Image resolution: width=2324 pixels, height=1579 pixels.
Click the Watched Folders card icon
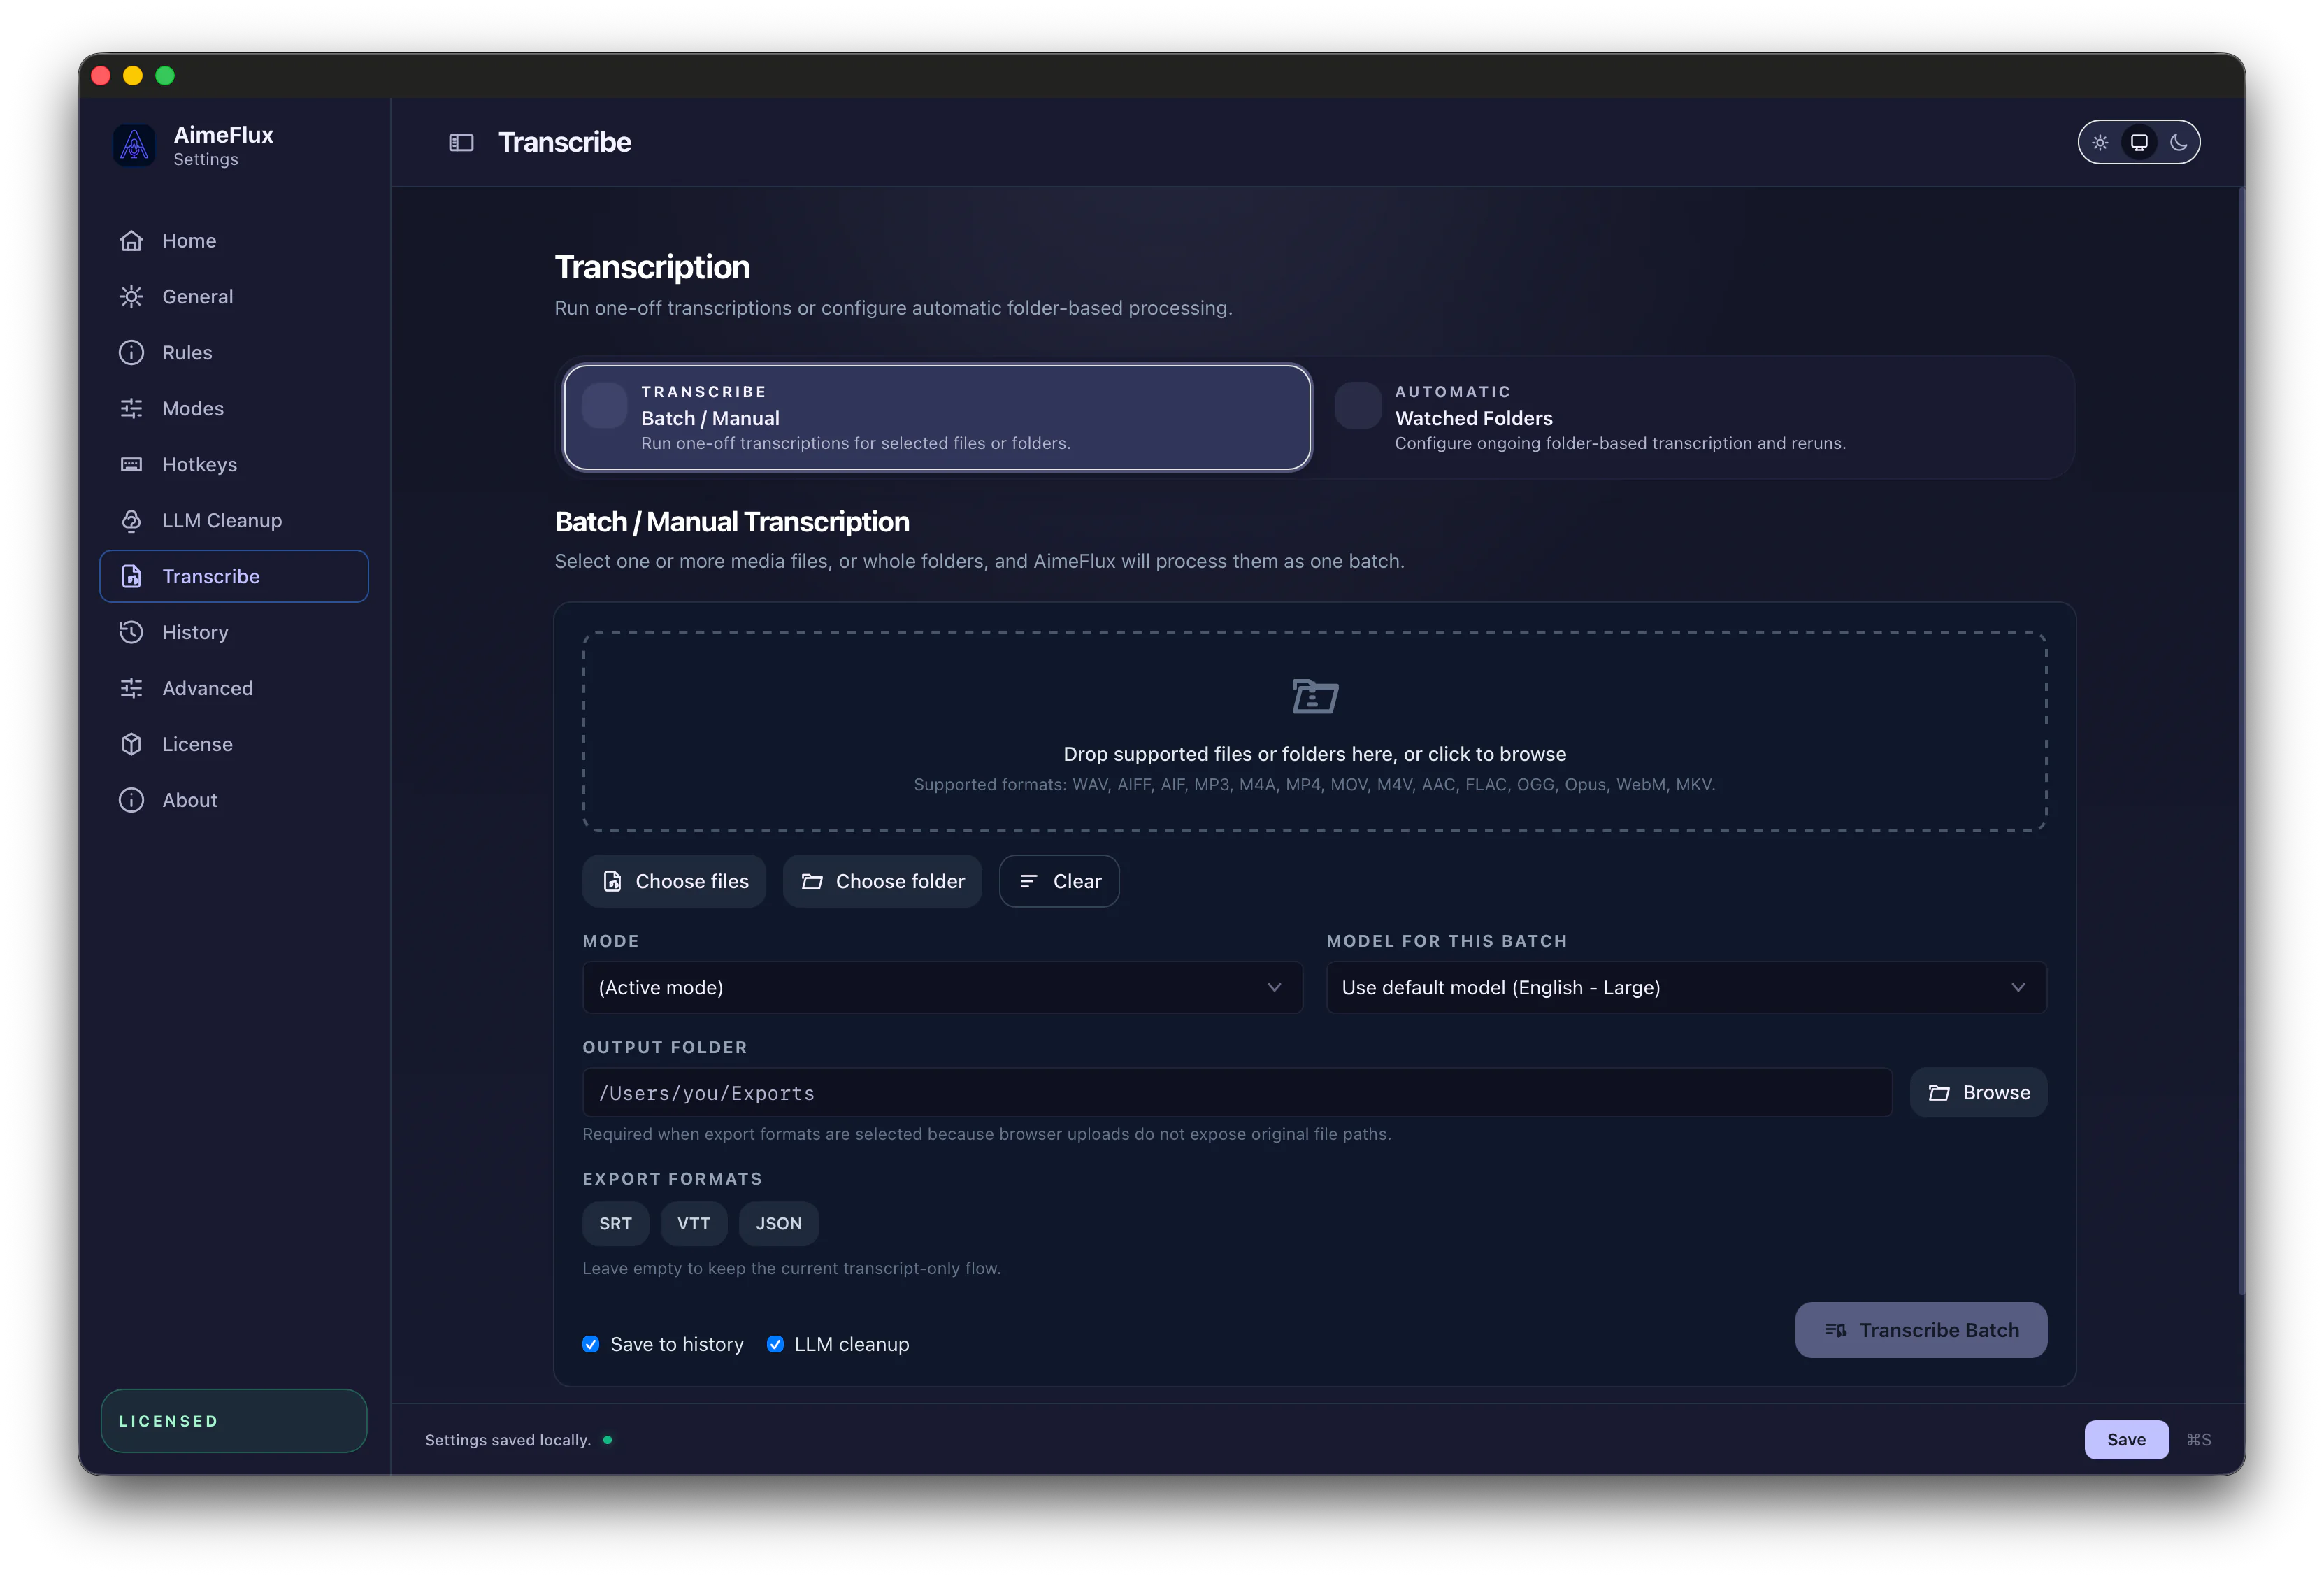[x=1358, y=406]
